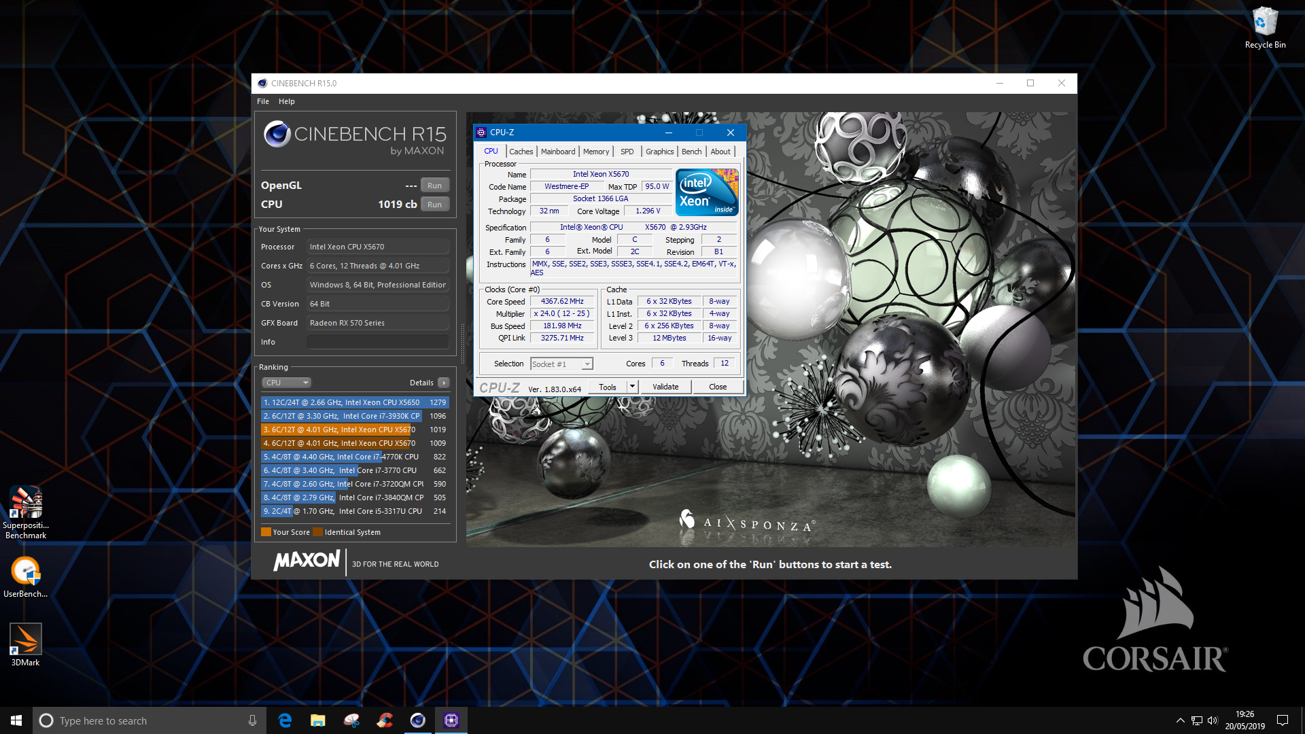Screen dimensions: 1305x734
Task: Open File Explorer from the taskbar
Action: (317, 720)
